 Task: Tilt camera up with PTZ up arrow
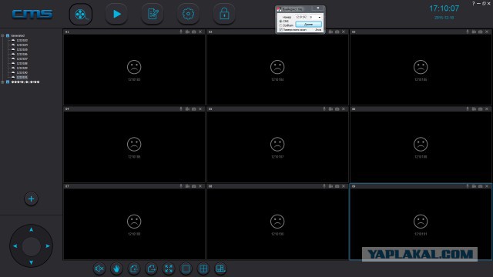point(31,229)
